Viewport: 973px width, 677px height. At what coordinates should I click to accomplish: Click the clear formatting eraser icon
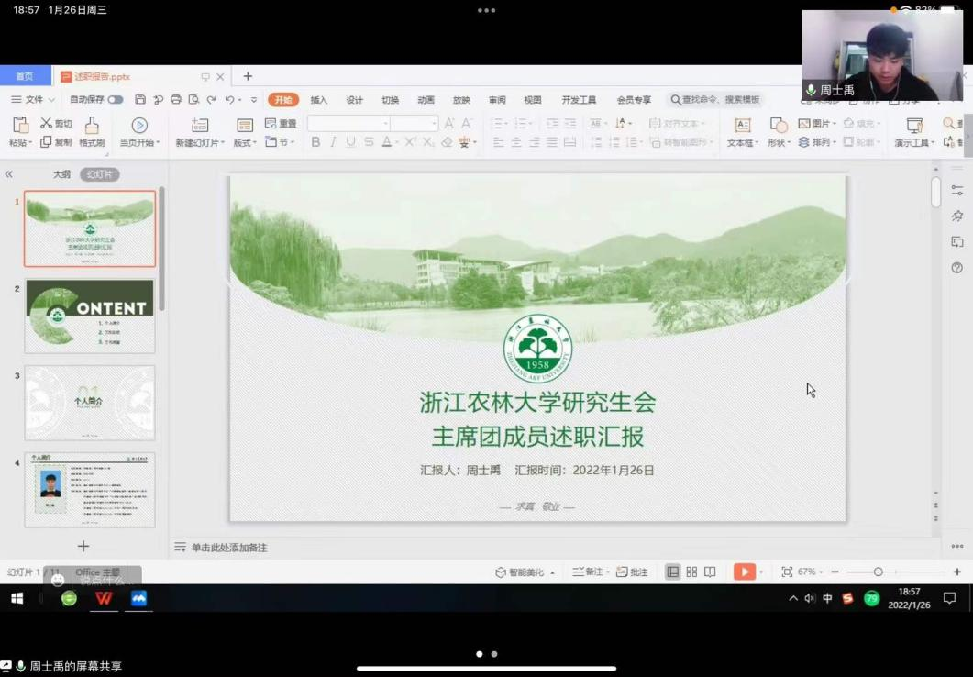pos(447,142)
